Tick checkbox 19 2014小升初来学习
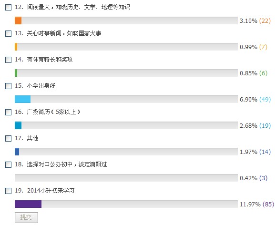The height and width of the screenshot is (225, 276). click(8, 191)
